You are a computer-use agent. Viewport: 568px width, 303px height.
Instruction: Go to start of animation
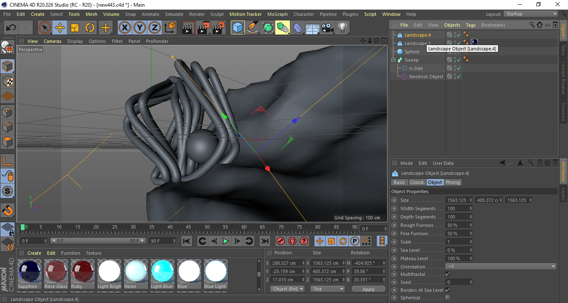187,241
